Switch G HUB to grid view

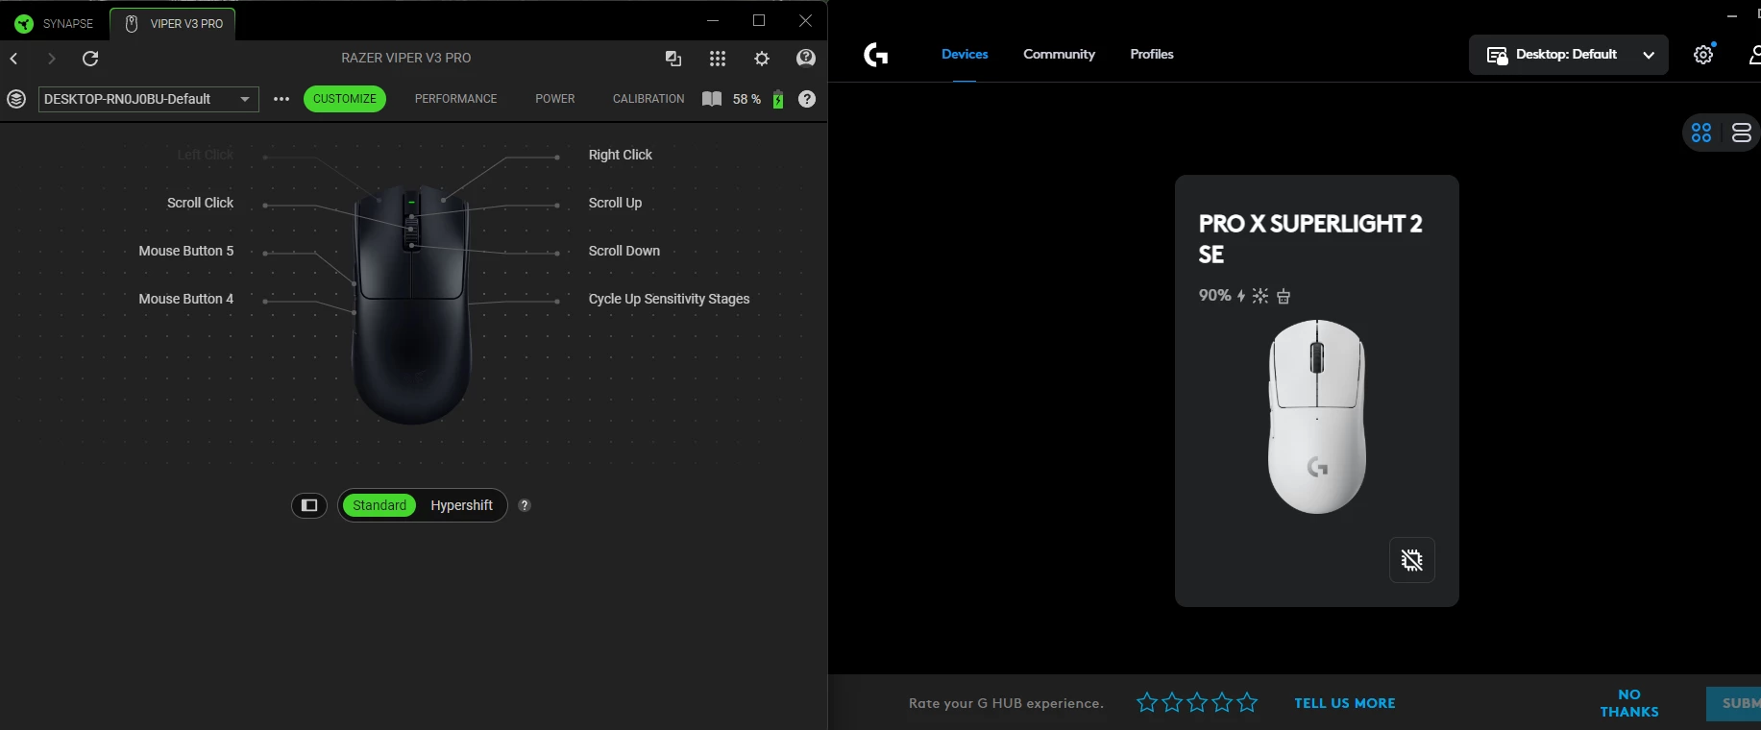pos(1701,133)
